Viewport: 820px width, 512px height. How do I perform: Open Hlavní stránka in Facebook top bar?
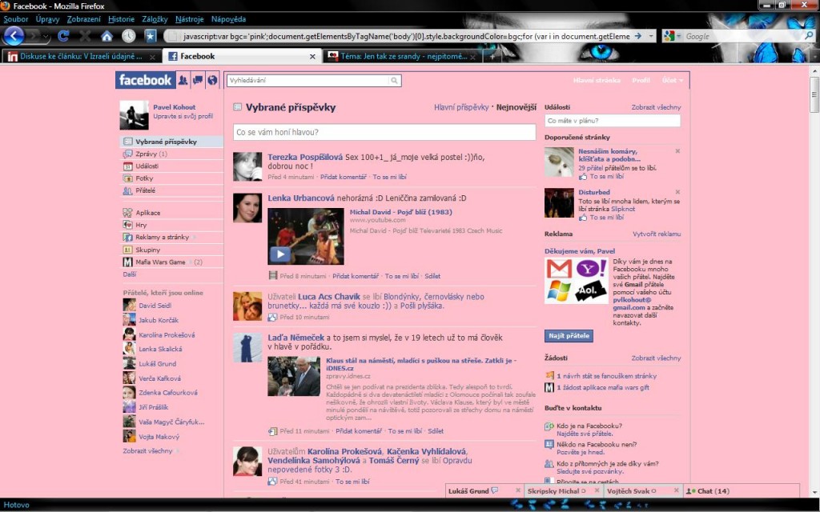tap(597, 81)
